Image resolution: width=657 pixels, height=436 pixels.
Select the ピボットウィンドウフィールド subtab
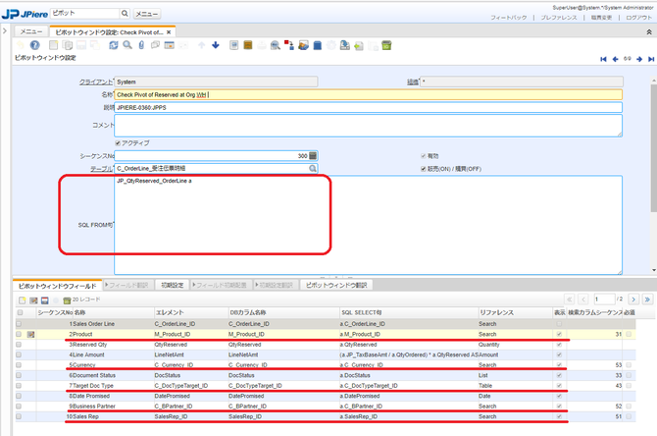coord(58,286)
